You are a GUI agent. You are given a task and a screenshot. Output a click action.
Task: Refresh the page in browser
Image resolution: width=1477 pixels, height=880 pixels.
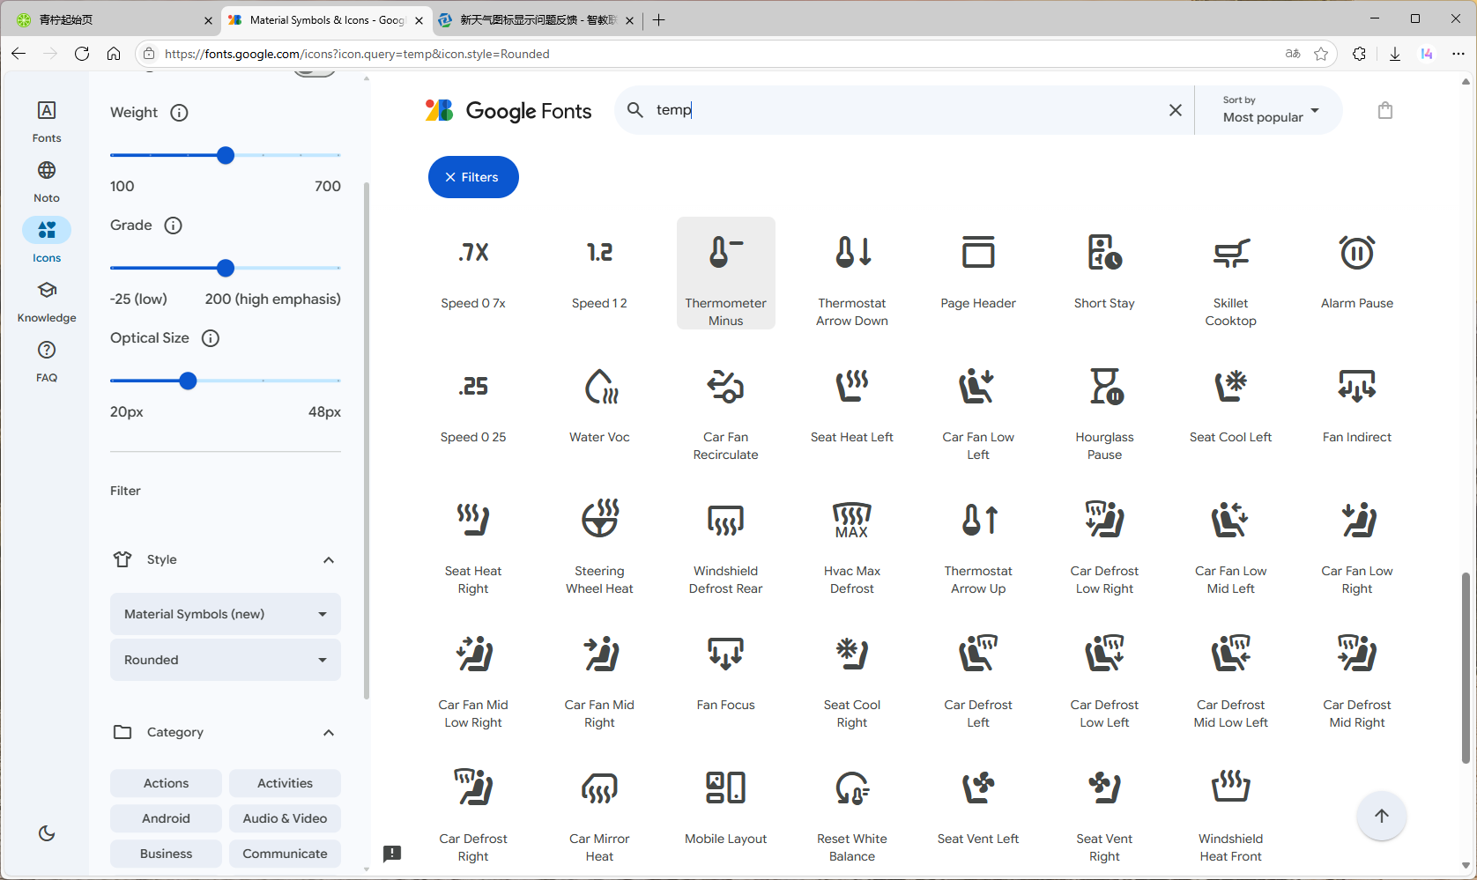point(82,54)
